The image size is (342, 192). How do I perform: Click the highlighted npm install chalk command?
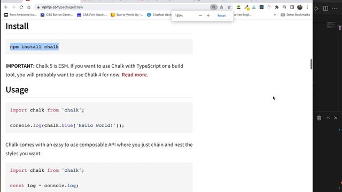pos(34,46)
